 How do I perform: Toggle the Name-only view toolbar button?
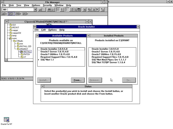pos(58,10)
